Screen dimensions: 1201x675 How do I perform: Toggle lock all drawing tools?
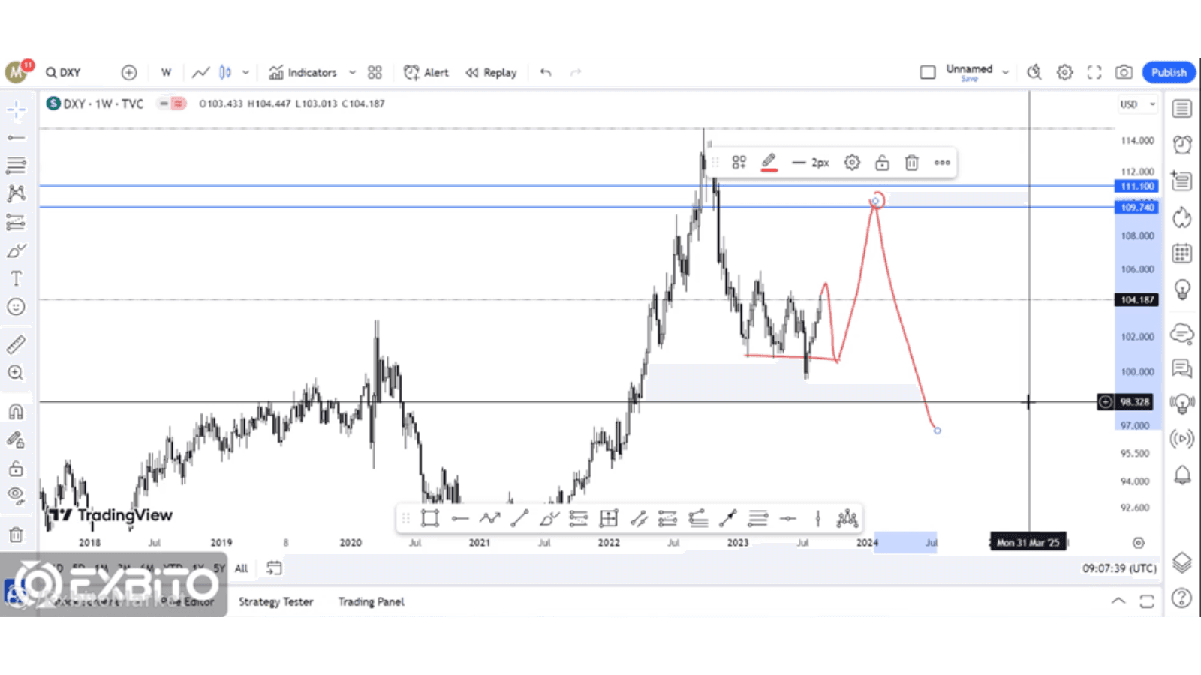[16, 469]
